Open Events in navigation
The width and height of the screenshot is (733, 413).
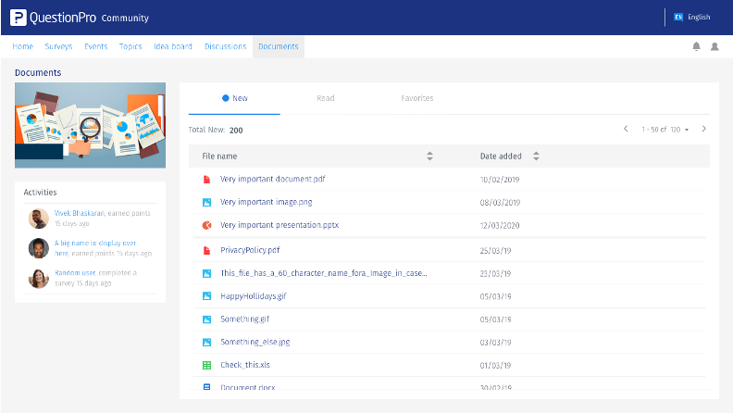pyautogui.click(x=96, y=46)
